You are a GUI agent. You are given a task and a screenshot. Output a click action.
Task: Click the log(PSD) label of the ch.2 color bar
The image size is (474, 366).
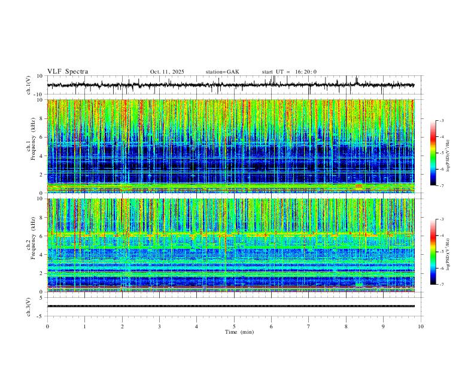point(448,254)
